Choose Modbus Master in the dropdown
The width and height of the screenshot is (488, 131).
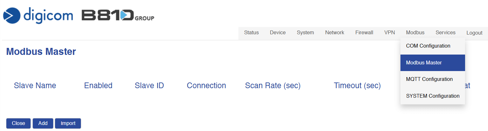pyautogui.click(x=424, y=63)
